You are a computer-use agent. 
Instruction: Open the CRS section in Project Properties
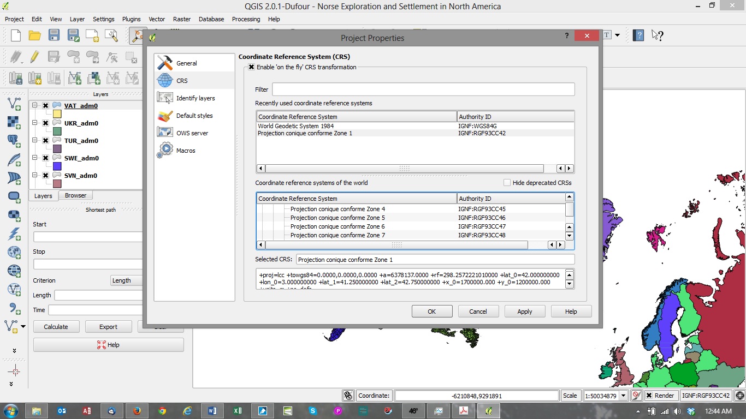pyautogui.click(x=194, y=80)
